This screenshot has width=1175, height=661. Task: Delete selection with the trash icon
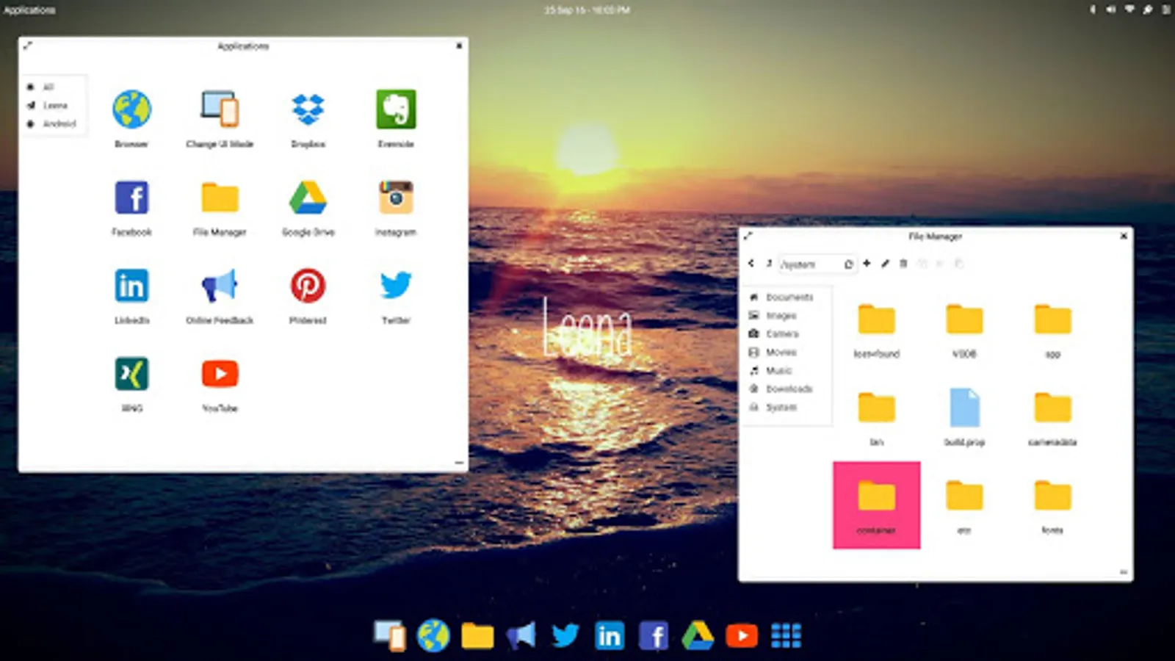click(903, 263)
